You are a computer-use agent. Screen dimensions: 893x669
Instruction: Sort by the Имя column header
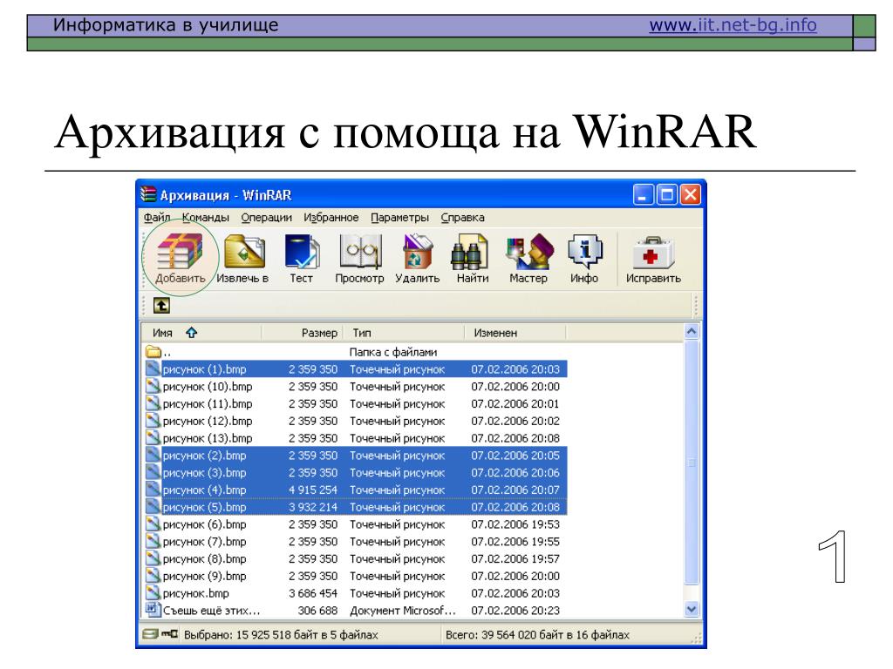click(201, 333)
